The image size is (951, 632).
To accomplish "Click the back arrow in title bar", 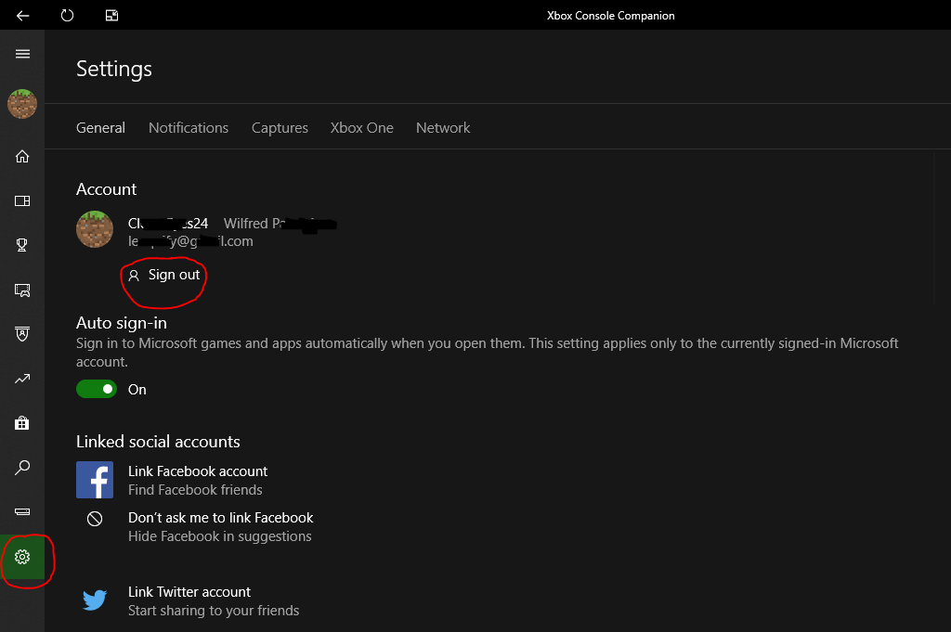I will click(22, 15).
